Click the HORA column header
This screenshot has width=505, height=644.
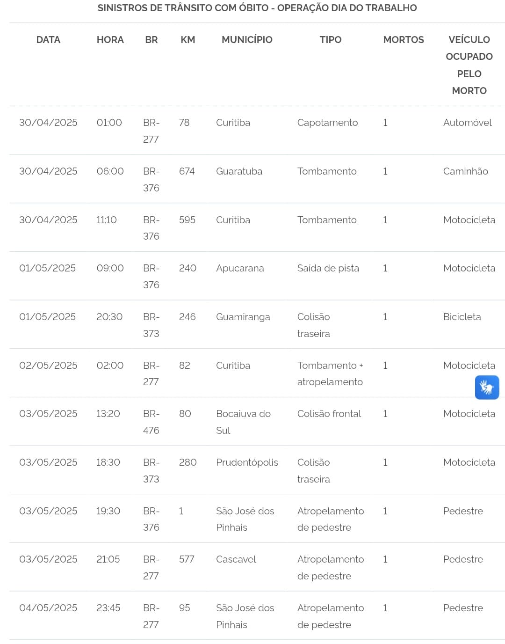point(110,40)
